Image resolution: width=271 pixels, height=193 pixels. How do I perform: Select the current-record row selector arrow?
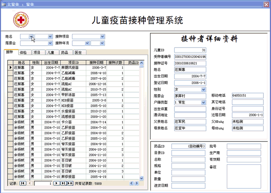[x=10, y=67]
